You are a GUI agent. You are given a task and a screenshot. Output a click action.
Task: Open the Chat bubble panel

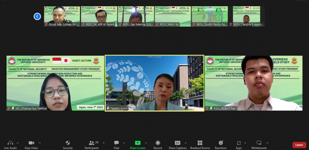pyautogui.click(x=117, y=143)
